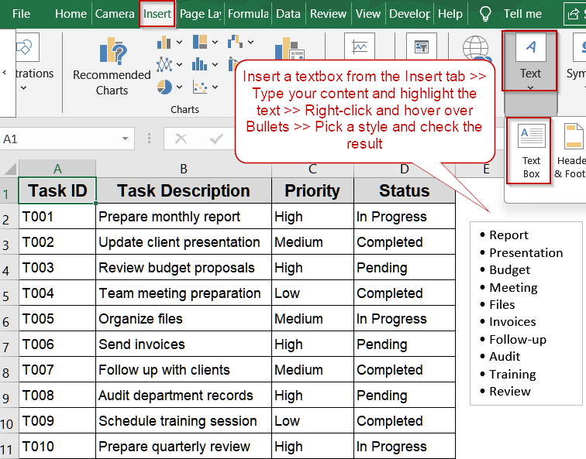Image resolution: width=586 pixels, height=459 pixels.
Task: Click the Slicer filter icon
Action: click(x=422, y=47)
